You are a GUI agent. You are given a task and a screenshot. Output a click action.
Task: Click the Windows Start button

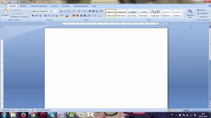point(4,115)
